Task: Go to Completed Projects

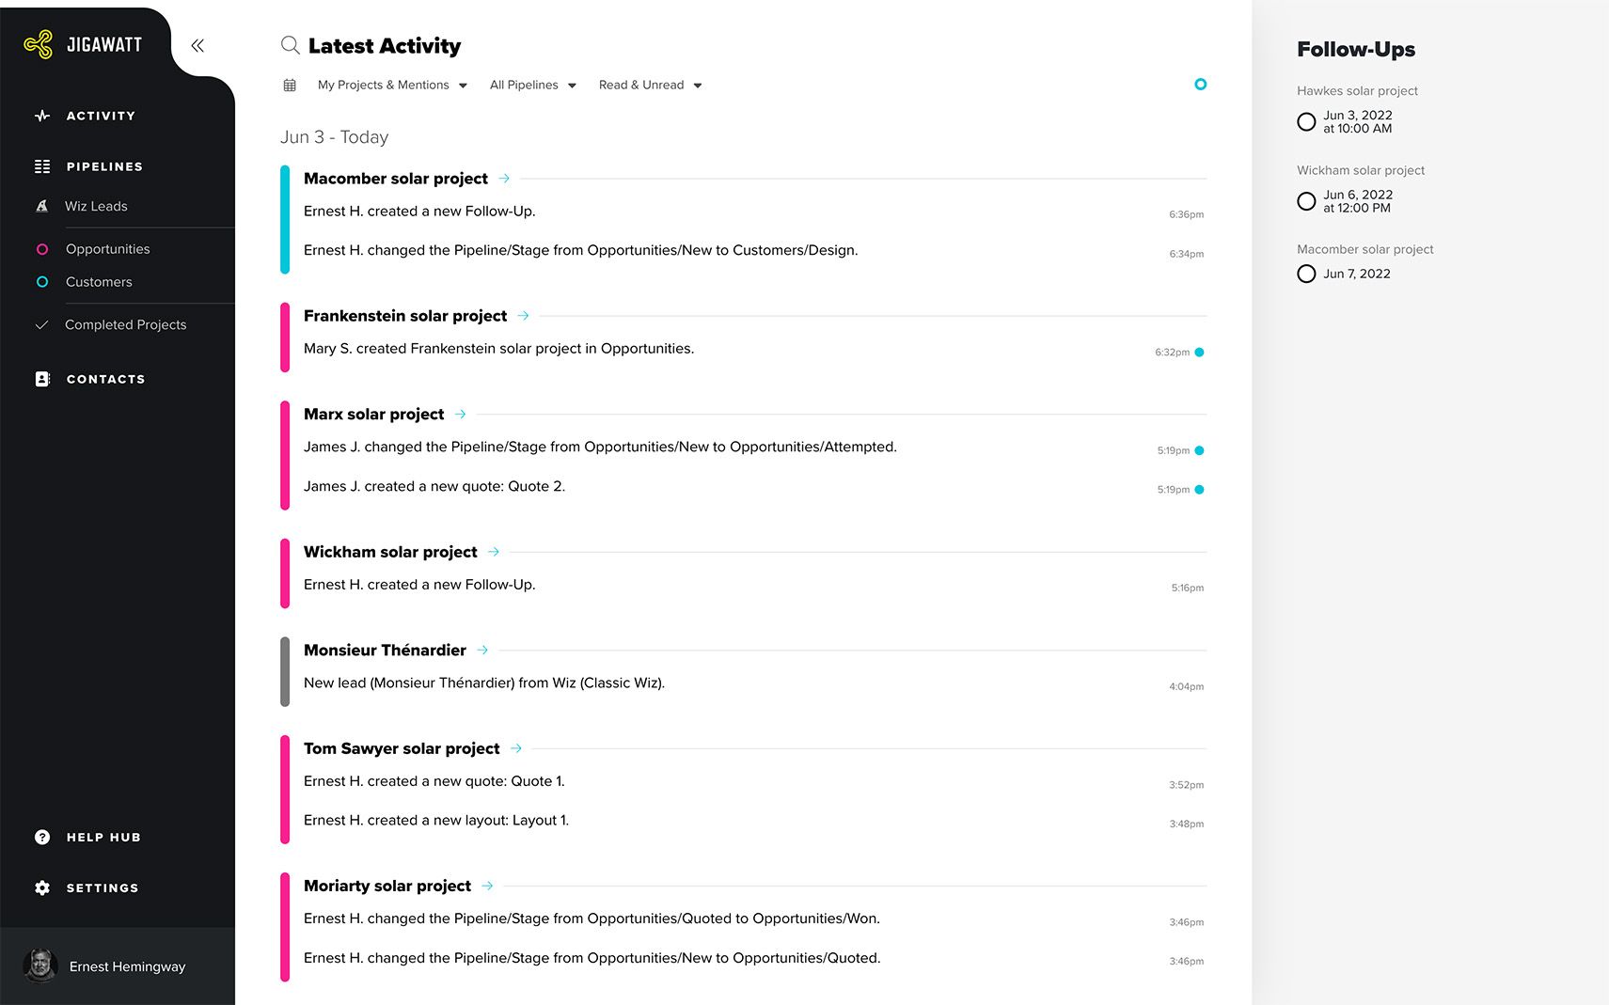Action: click(x=125, y=324)
